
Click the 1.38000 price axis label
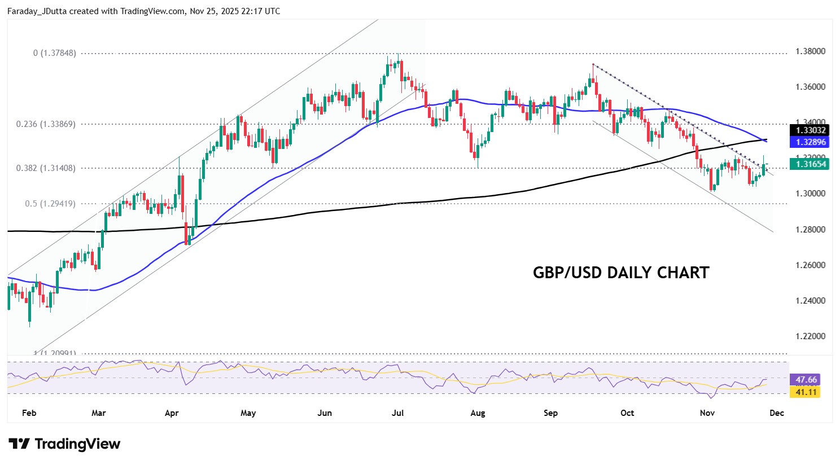tap(810, 51)
